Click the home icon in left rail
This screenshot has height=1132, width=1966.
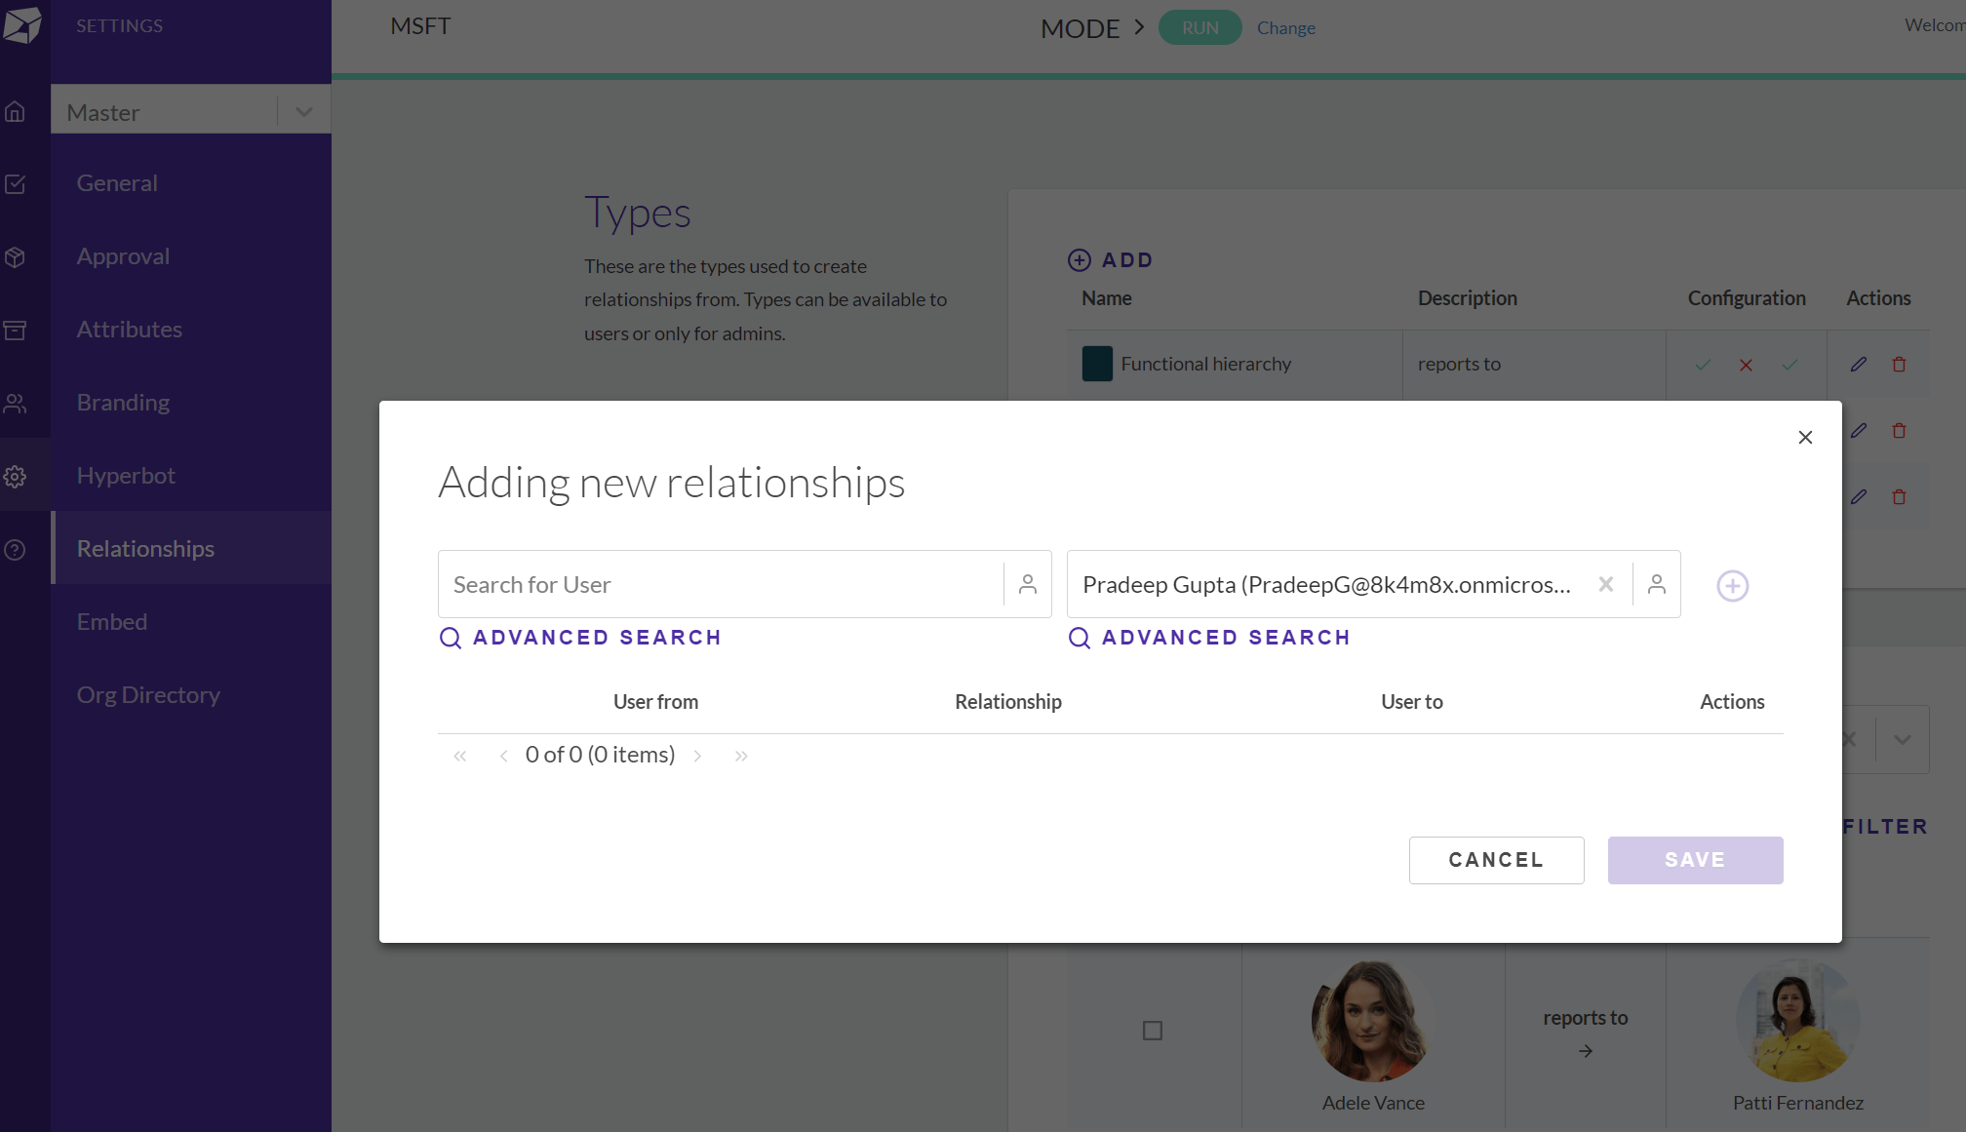click(15, 112)
